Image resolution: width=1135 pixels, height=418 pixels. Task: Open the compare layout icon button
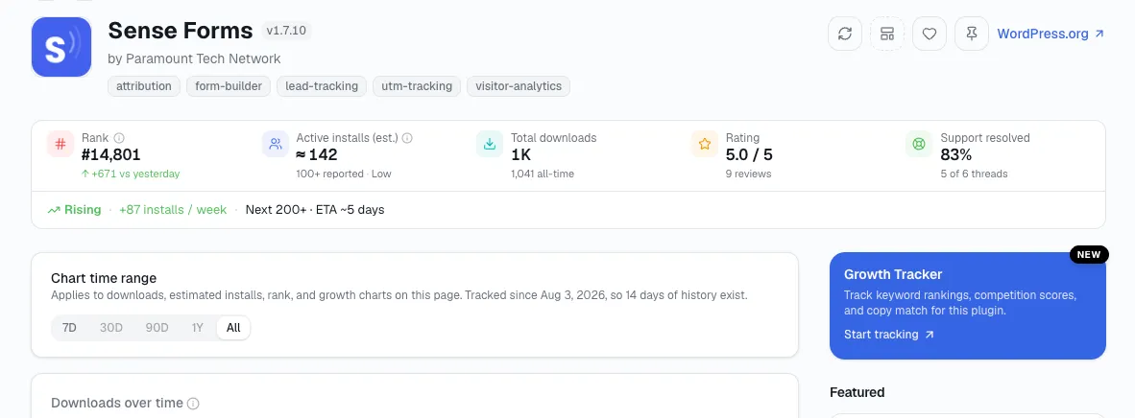pos(886,34)
